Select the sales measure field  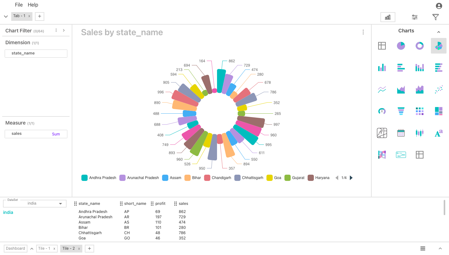coord(36,134)
